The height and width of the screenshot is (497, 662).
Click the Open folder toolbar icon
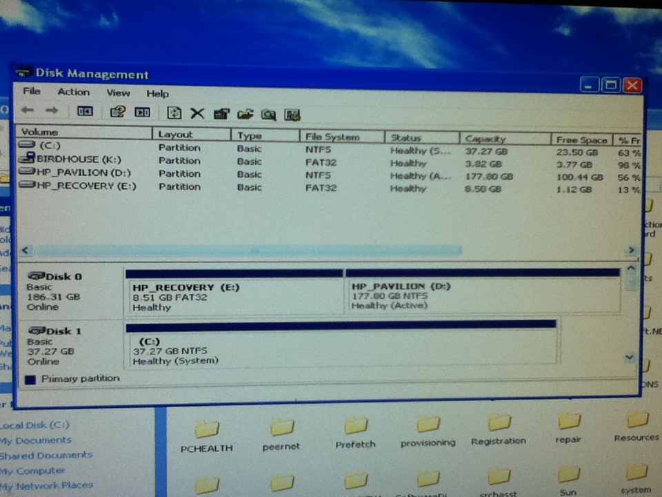[245, 114]
